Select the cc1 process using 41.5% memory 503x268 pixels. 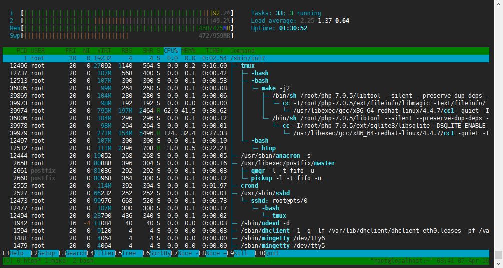pyautogui.click(x=246, y=111)
